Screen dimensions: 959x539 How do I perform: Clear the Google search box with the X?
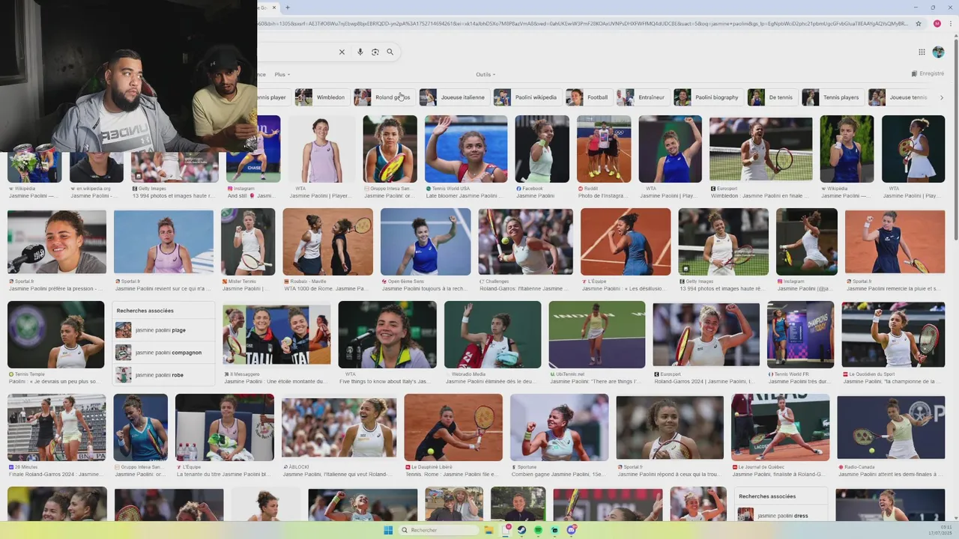pyautogui.click(x=342, y=52)
